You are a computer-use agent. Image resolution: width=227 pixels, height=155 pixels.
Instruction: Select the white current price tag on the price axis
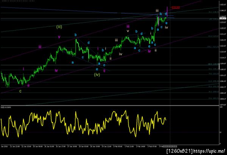223,19
